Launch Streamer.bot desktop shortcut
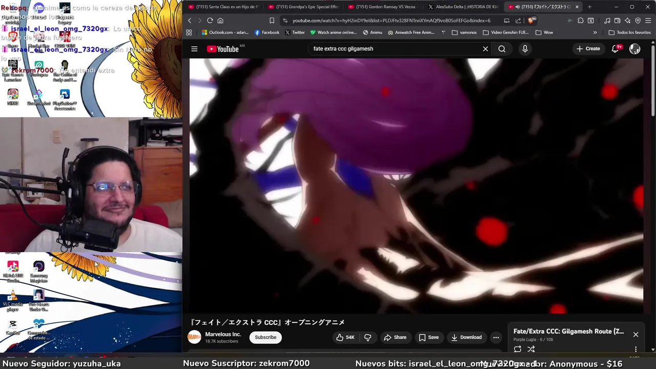The height and width of the screenshot is (369, 656). 39,96
